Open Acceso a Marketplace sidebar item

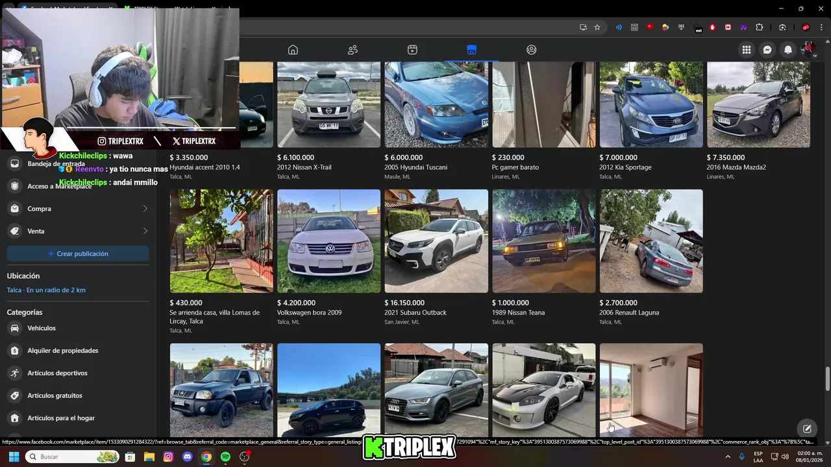pos(78,186)
